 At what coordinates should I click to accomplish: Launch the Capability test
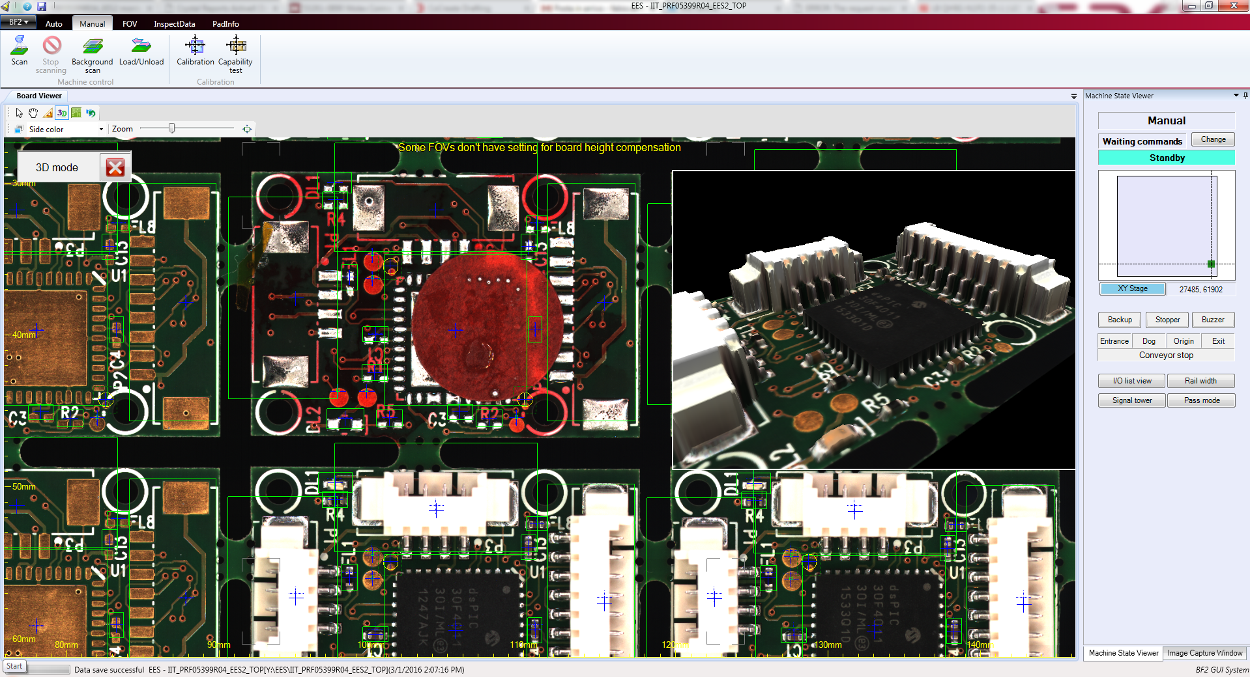[235, 55]
